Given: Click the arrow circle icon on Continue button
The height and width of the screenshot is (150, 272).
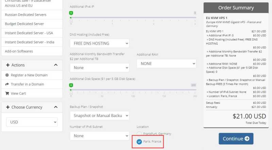Looking at the screenshot, I should pos(247,138).
